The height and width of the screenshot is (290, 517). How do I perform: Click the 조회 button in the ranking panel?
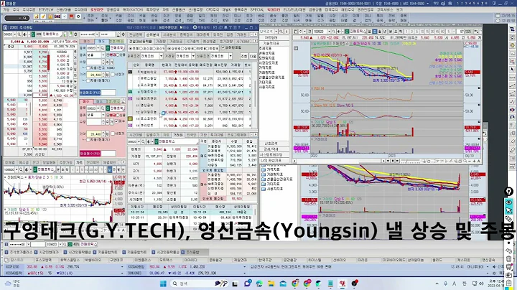pyautogui.click(x=244, y=56)
